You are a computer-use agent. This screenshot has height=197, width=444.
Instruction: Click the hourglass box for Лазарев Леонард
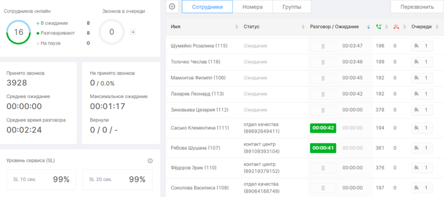coord(323,94)
